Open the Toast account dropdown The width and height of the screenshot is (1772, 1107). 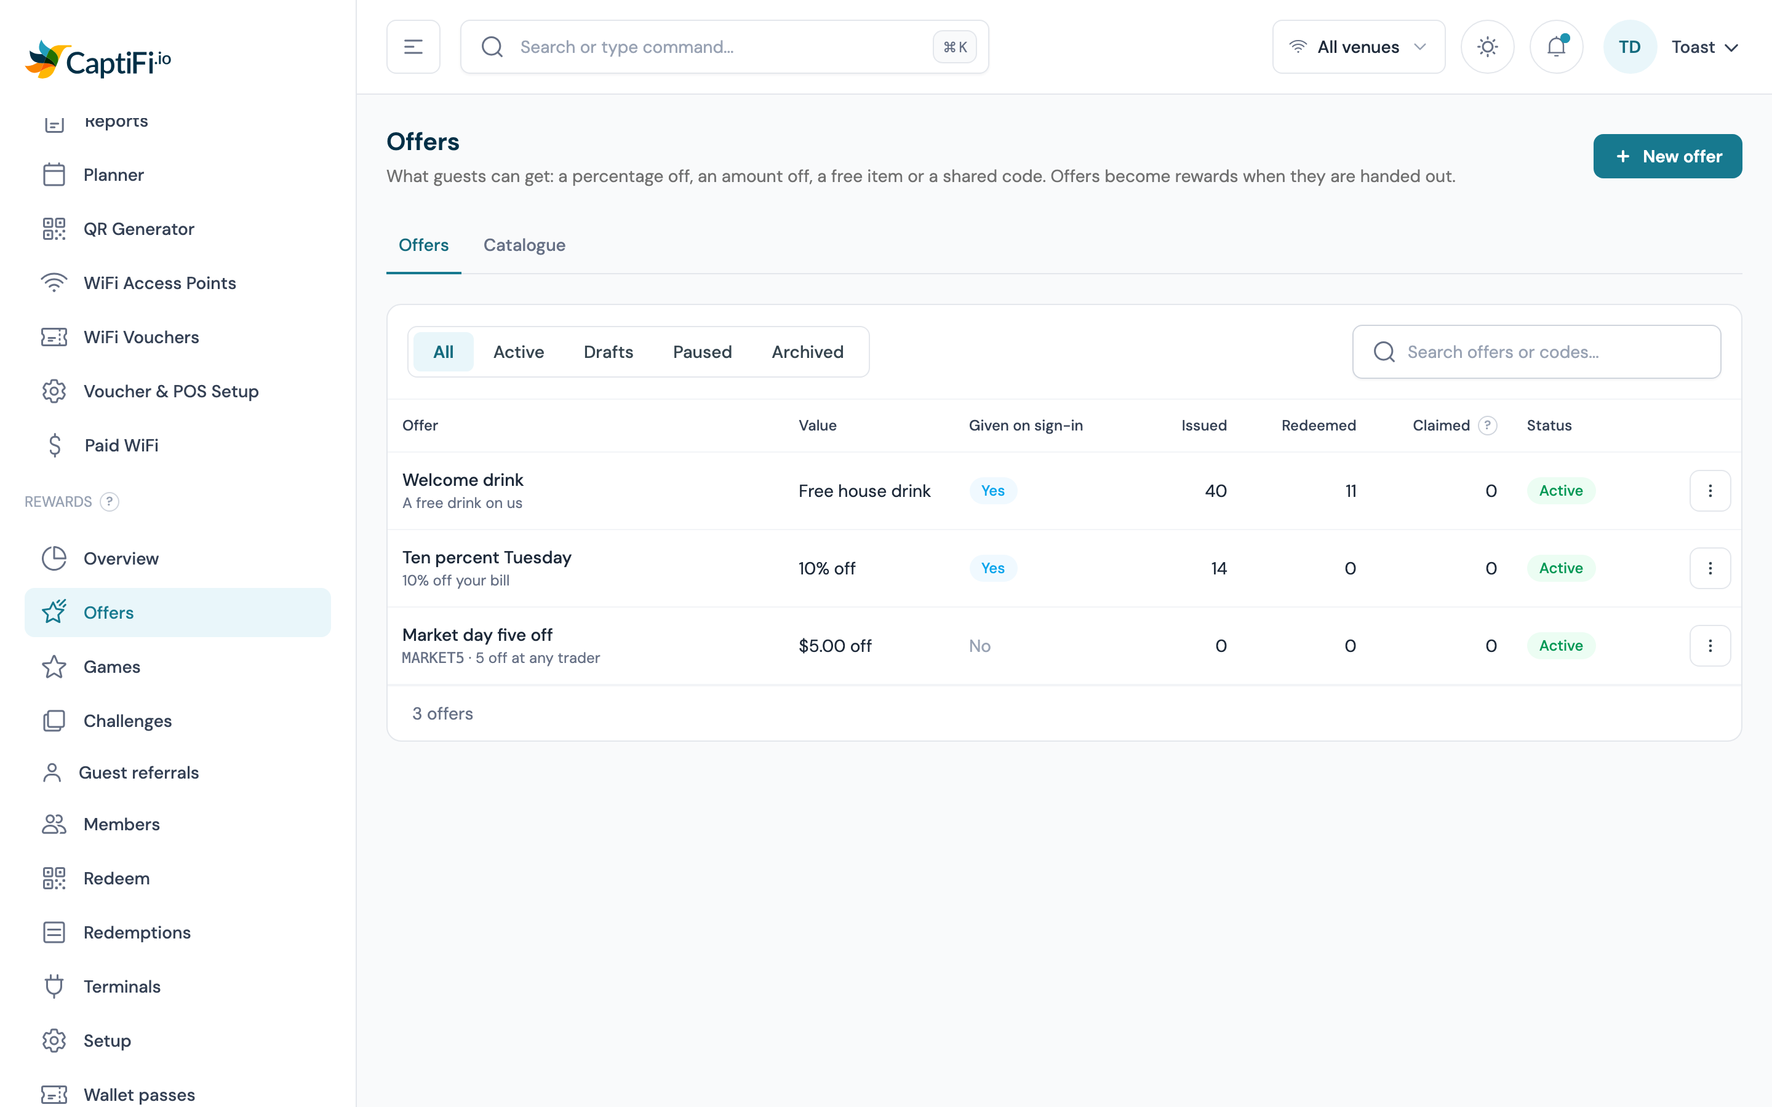[1704, 47]
